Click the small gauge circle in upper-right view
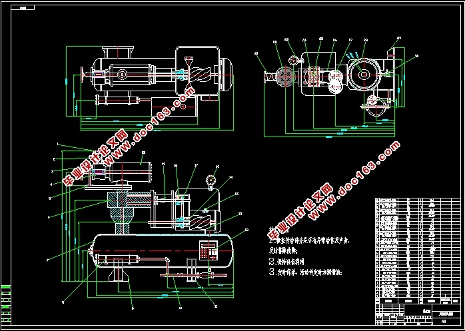The height and width of the screenshot is (331, 465). (294, 60)
